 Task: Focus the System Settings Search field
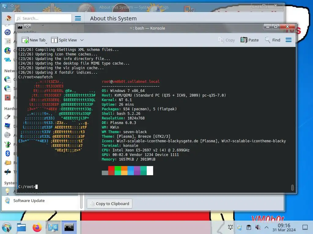(x=43, y=18)
